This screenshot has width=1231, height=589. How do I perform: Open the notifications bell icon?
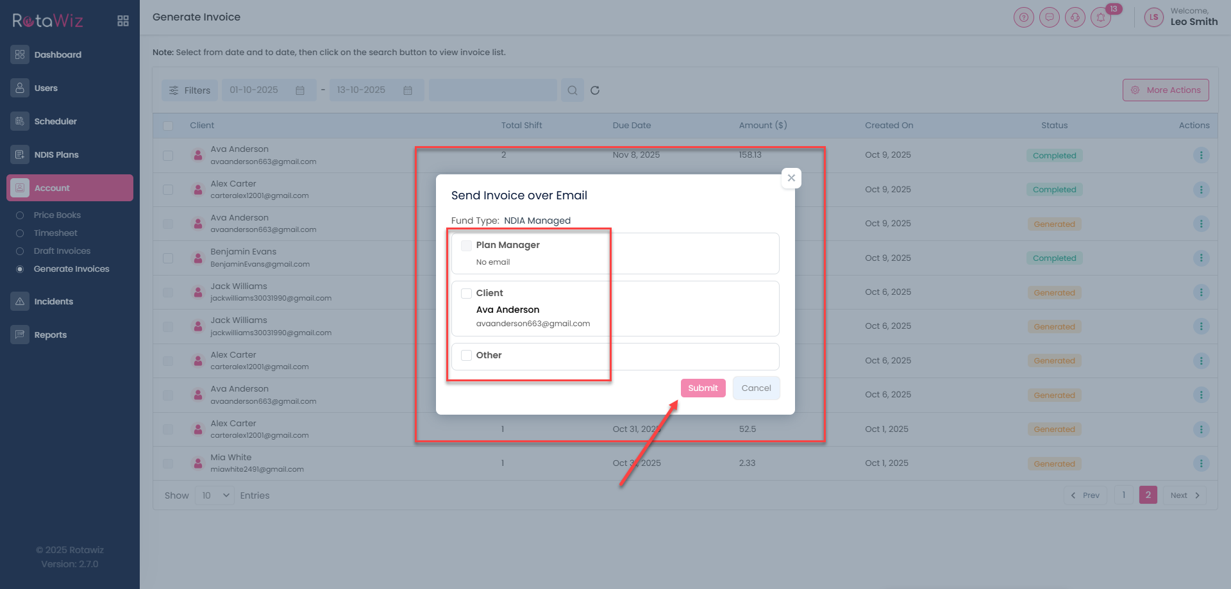pos(1101,18)
